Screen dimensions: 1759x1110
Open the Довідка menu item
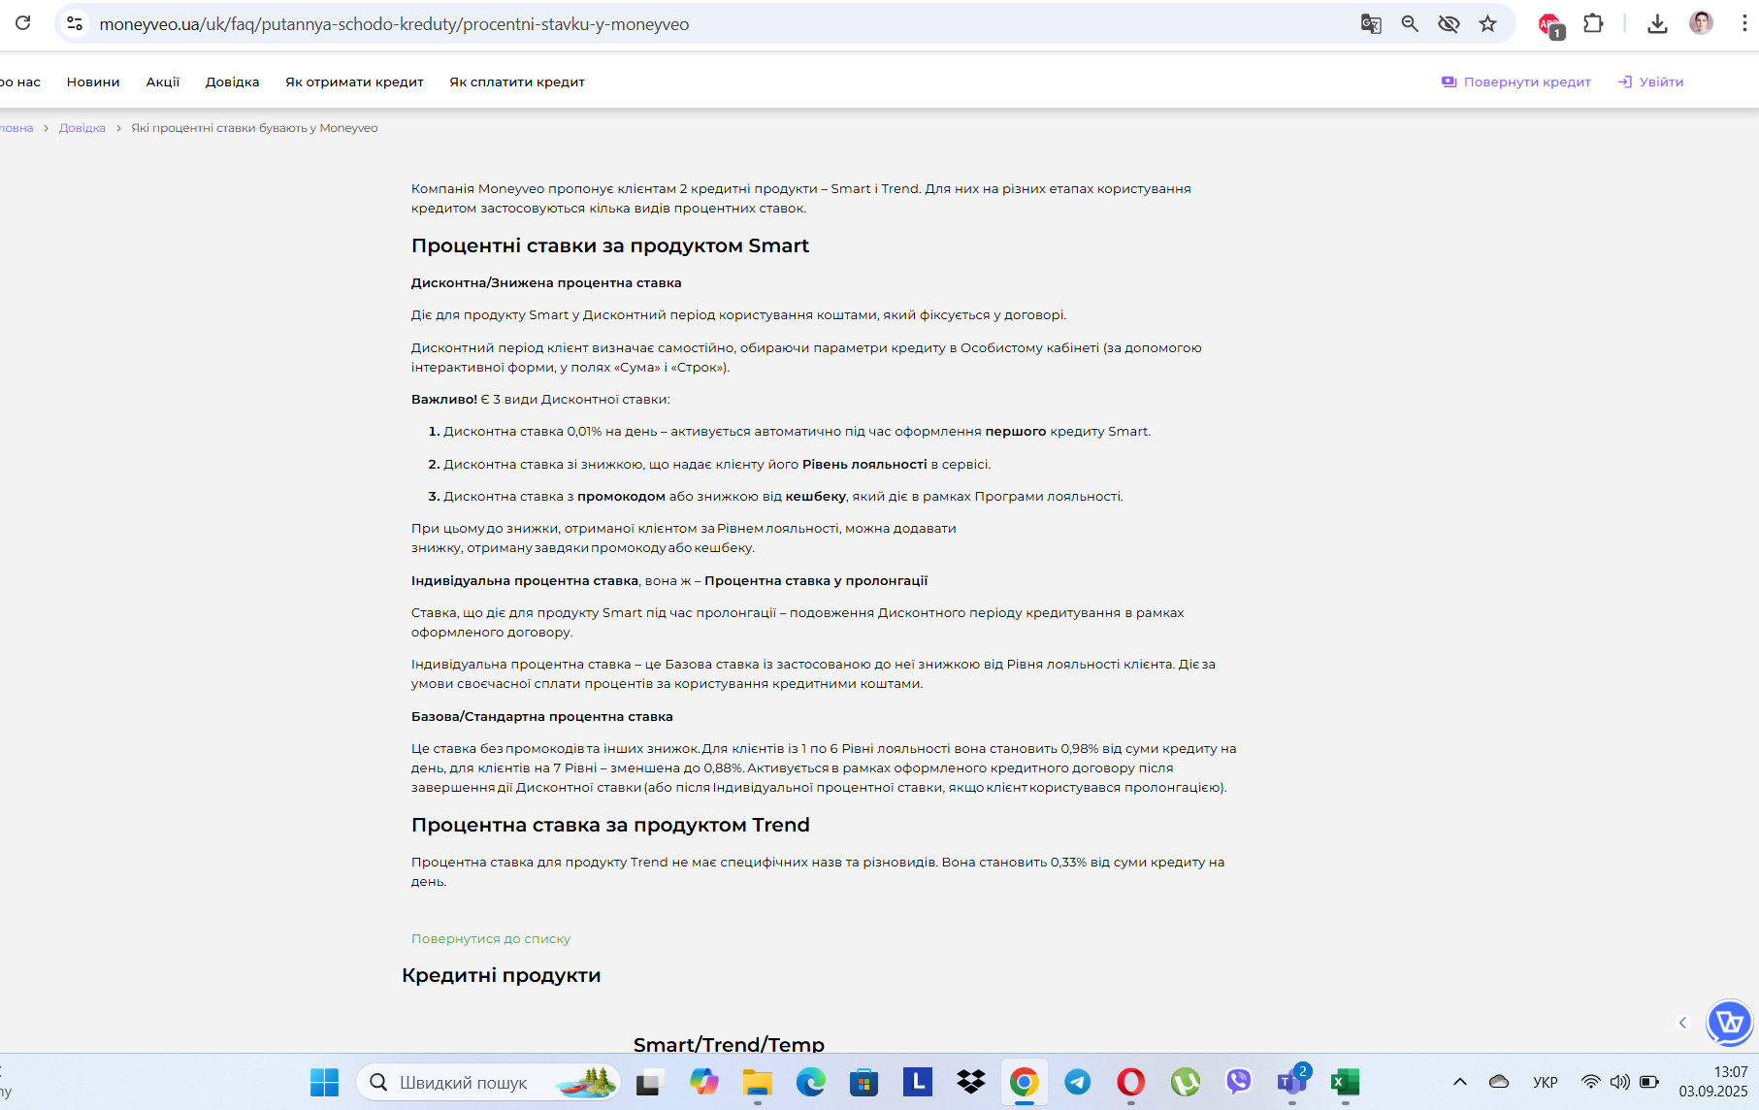pyautogui.click(x=232, y=82)
